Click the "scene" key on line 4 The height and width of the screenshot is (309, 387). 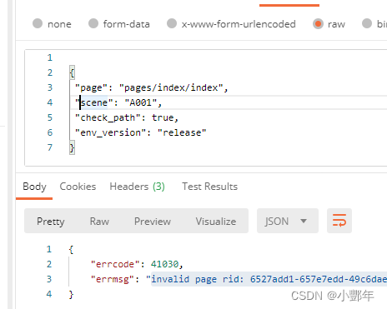[x=94, y=102]
